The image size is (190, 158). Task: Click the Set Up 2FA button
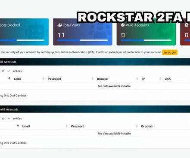click(170, 52)
